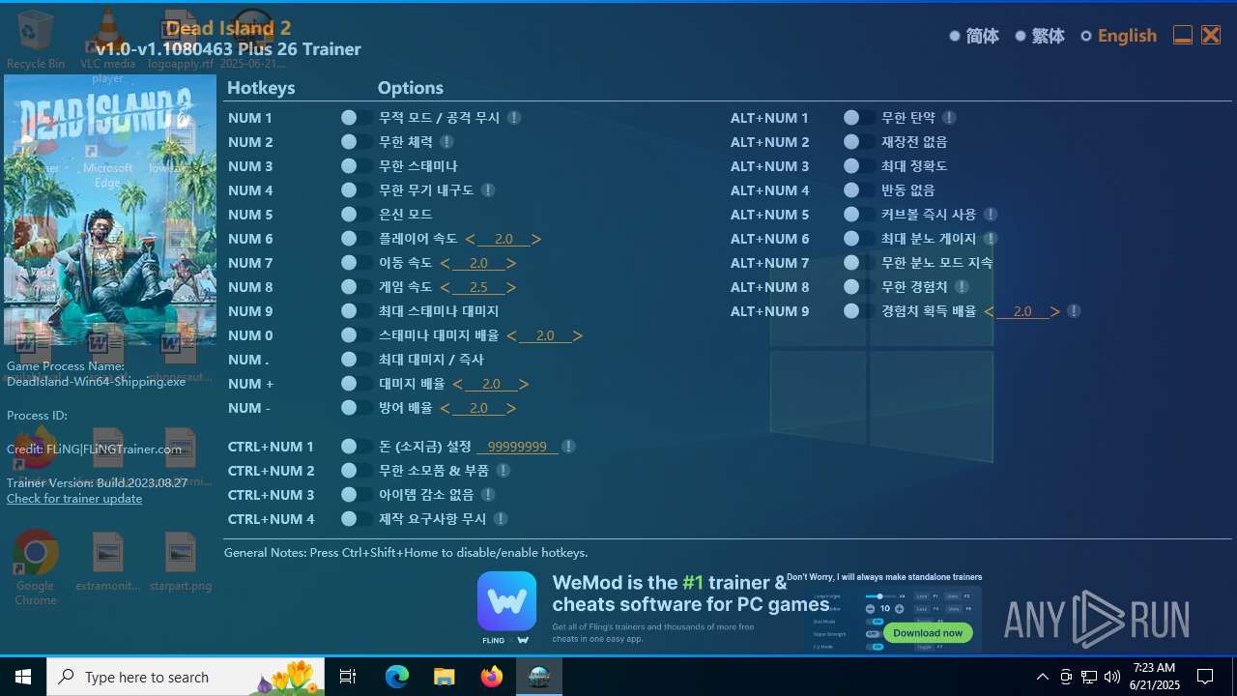Click the taskbar clock 7:23 AM
Screen dimensions: 1237x696
(1154, 677)
